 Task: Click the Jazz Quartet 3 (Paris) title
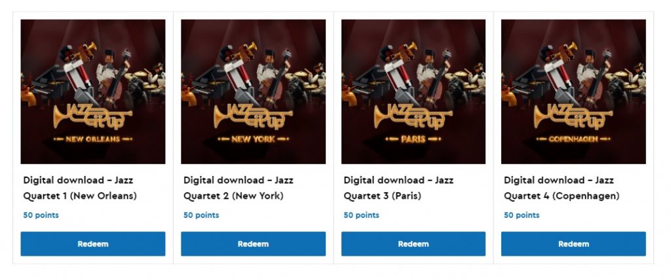coord(398,188)
